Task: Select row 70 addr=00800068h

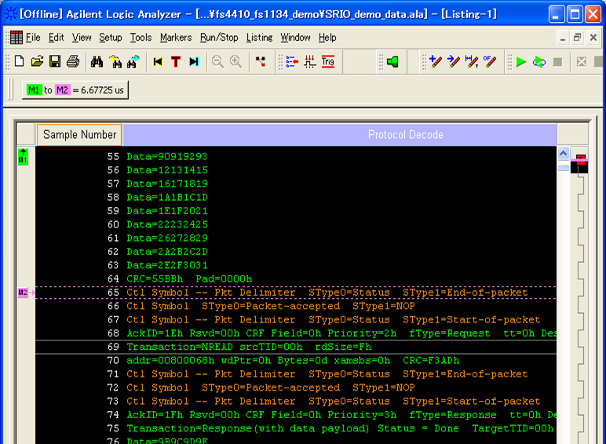Action: coord(296,361)
